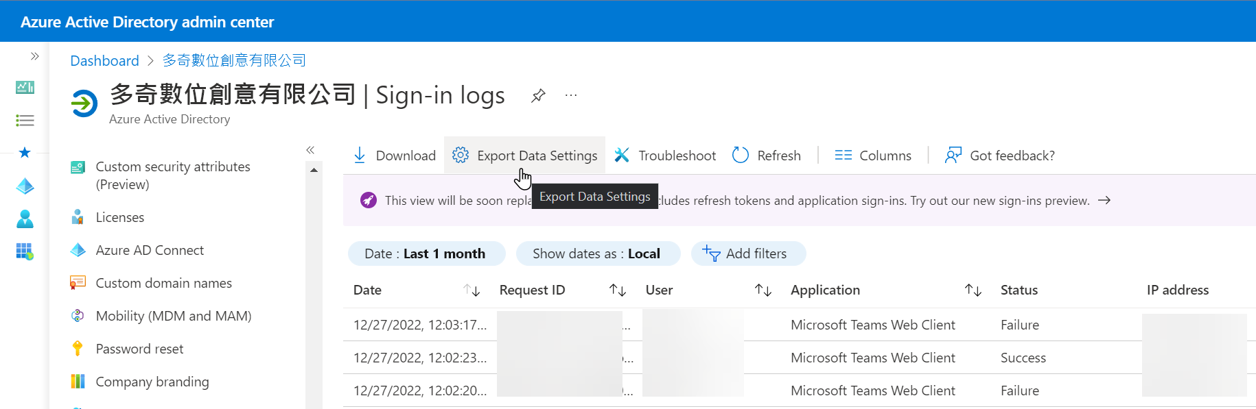1256x409 pixels.
Task: Open Licenses menu item
Action: pos(119,217)
